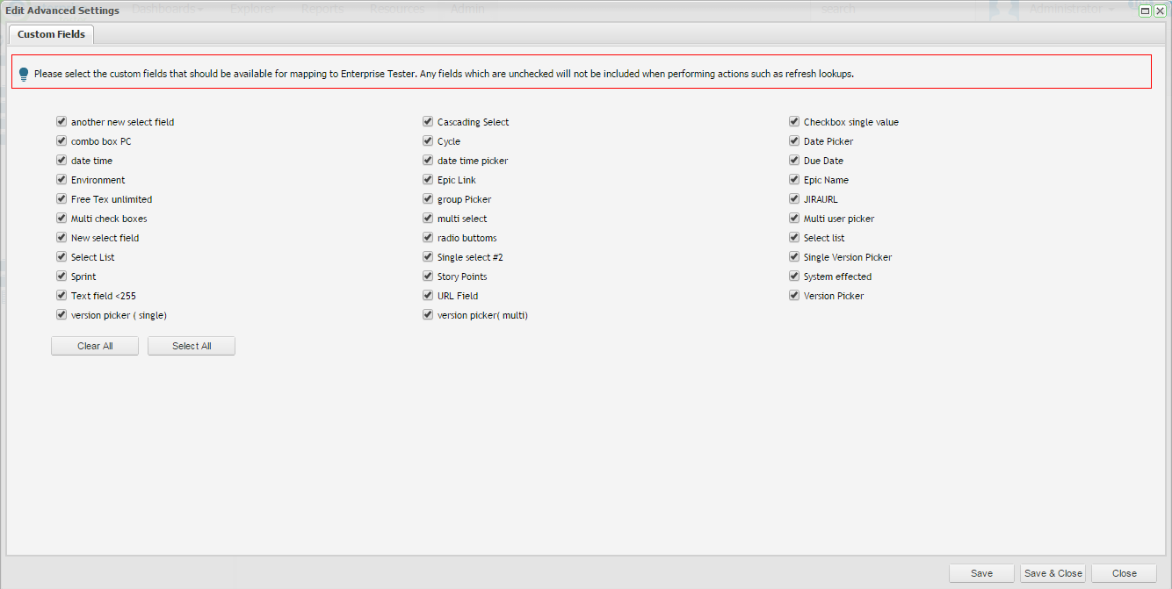Uncheck the Sprint field checkbox

pyautogui.click(x=61, y=277)
